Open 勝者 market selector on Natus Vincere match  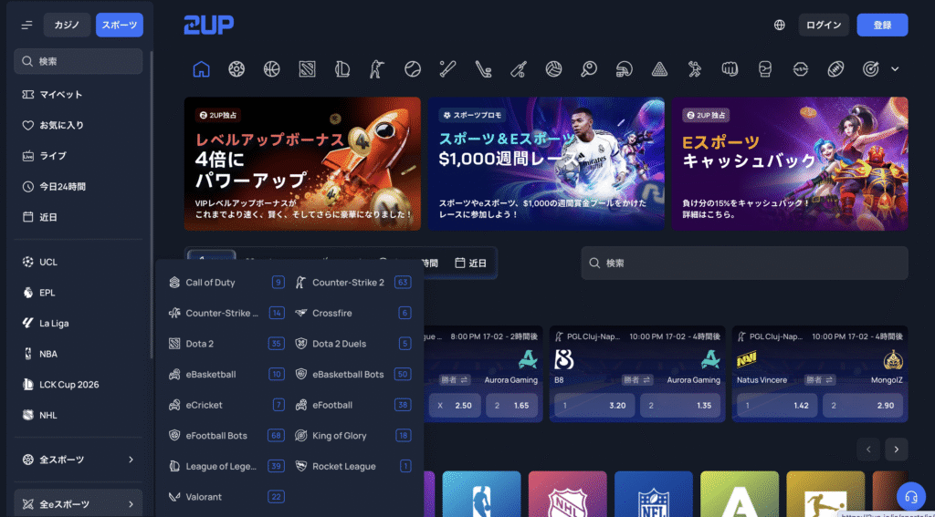tap(819, 379)
